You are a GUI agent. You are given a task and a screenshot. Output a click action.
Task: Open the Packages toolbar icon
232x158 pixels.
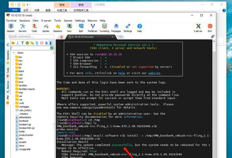[x=116, y=28]
